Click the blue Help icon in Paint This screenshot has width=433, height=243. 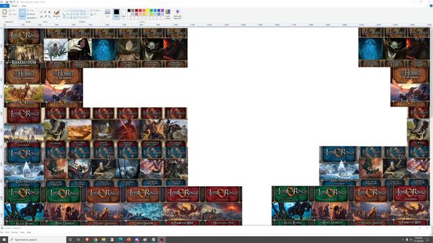click(x=431, y=5)
